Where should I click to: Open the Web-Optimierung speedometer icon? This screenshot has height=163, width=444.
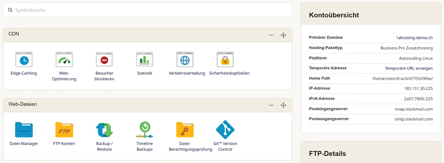pos(64,59)
